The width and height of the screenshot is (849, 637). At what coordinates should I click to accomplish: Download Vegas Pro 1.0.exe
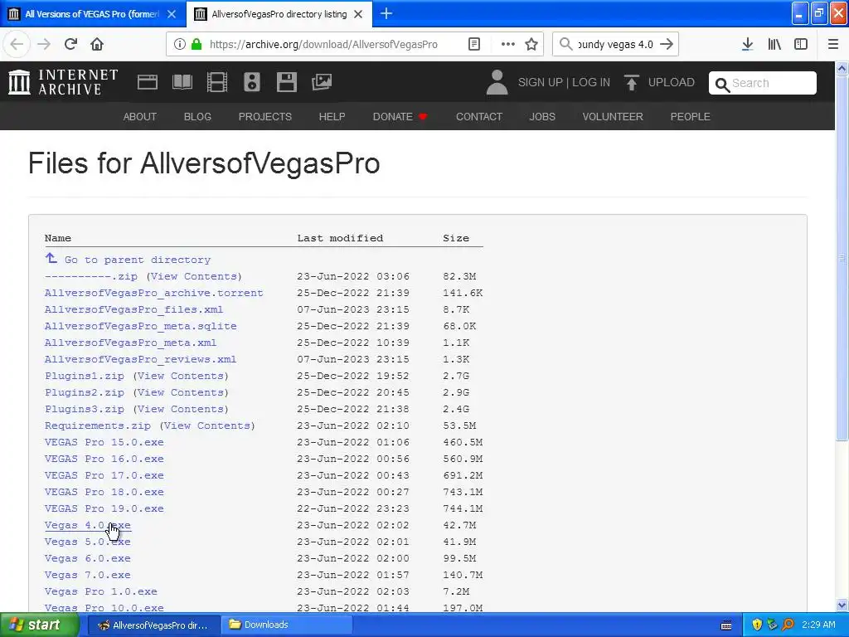tap(100, 591)
